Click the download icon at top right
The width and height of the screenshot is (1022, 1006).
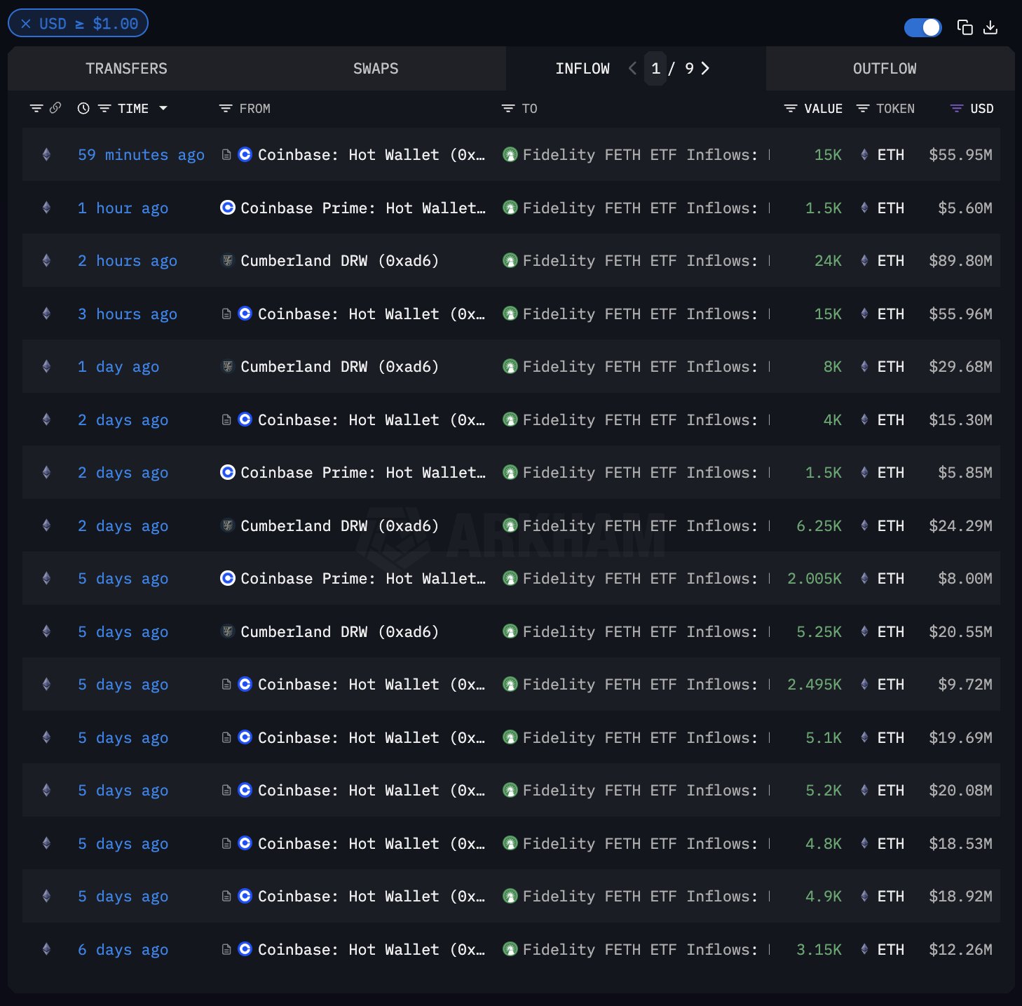click(990, 27)
